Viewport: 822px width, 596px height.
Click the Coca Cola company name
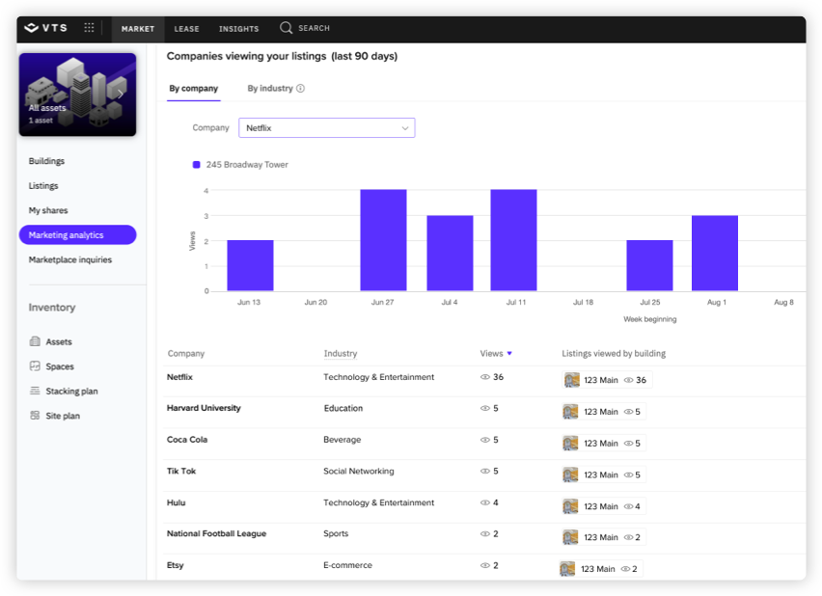point(187,439)
